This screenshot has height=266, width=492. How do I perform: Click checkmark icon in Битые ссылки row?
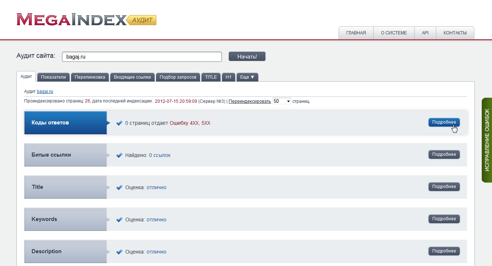coord(119,155)
